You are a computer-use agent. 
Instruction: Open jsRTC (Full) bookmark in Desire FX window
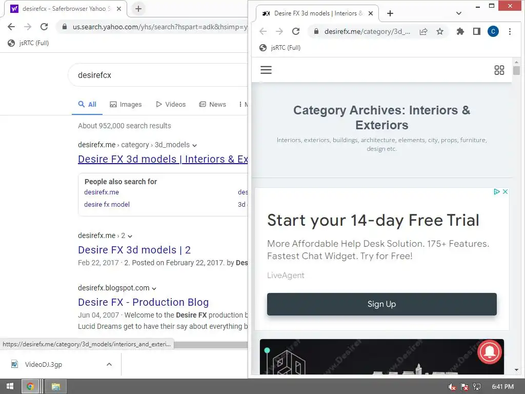280,48
